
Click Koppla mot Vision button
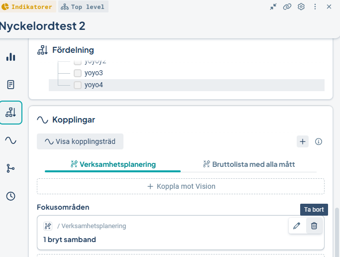pyautogui.click(x=181, y=186)
